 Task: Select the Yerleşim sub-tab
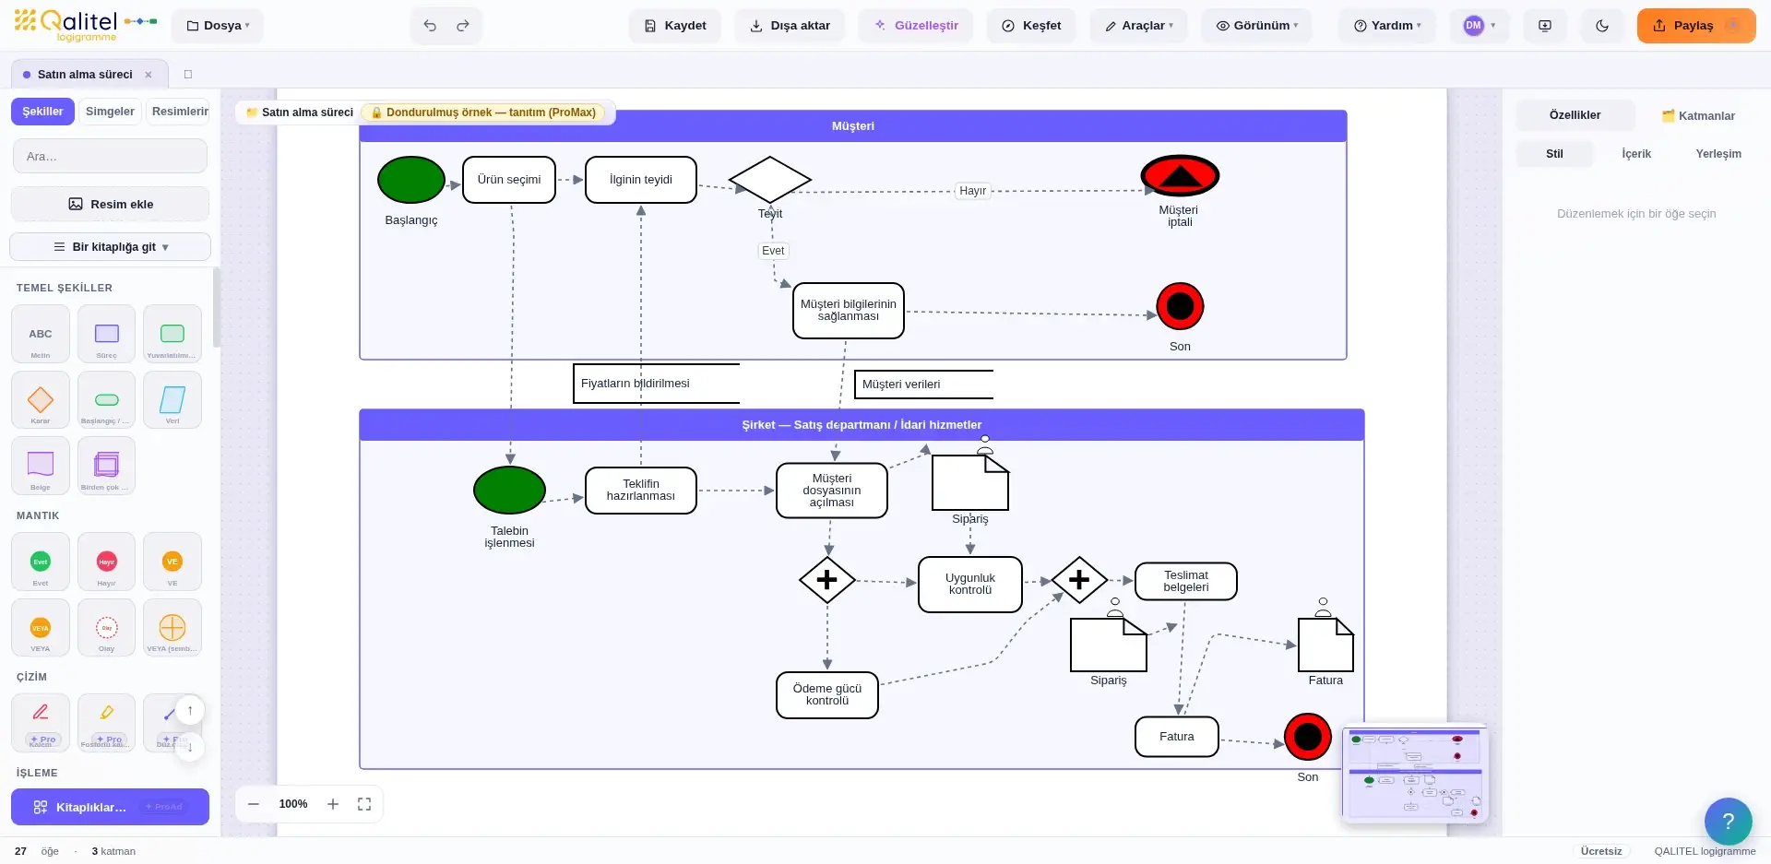(1718, 154)
